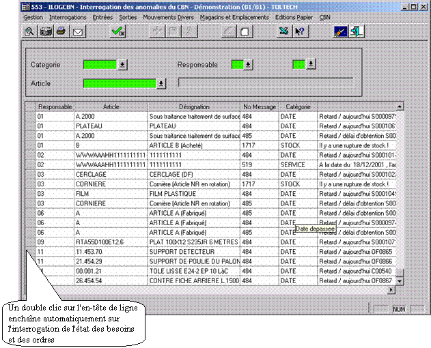Click the greyed-out save disk icon

pos(173,31)
